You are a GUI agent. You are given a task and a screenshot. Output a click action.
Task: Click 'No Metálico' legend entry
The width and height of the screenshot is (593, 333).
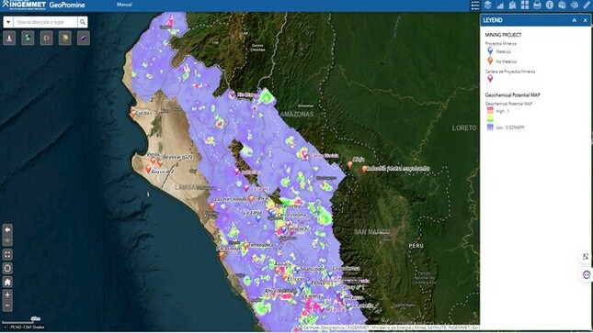click(506, 61)
